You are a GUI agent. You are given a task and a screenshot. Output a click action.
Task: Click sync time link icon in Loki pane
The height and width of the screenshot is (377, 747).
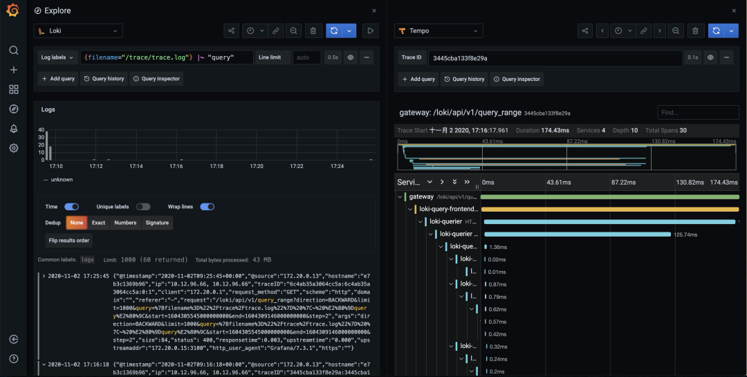tap(275, 30)
